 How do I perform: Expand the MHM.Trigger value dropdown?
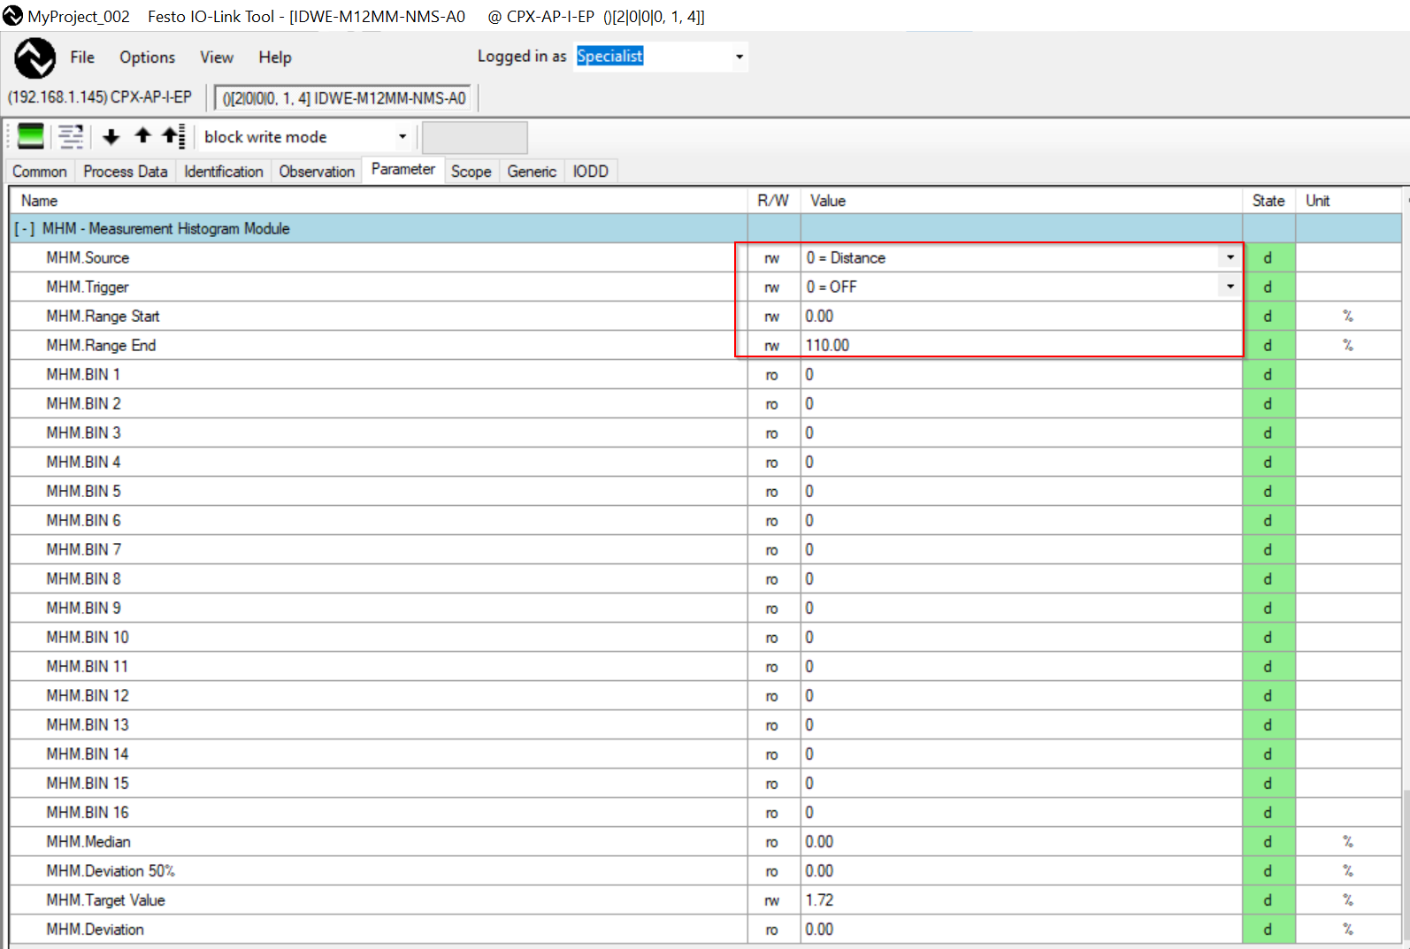(1230, 287)
